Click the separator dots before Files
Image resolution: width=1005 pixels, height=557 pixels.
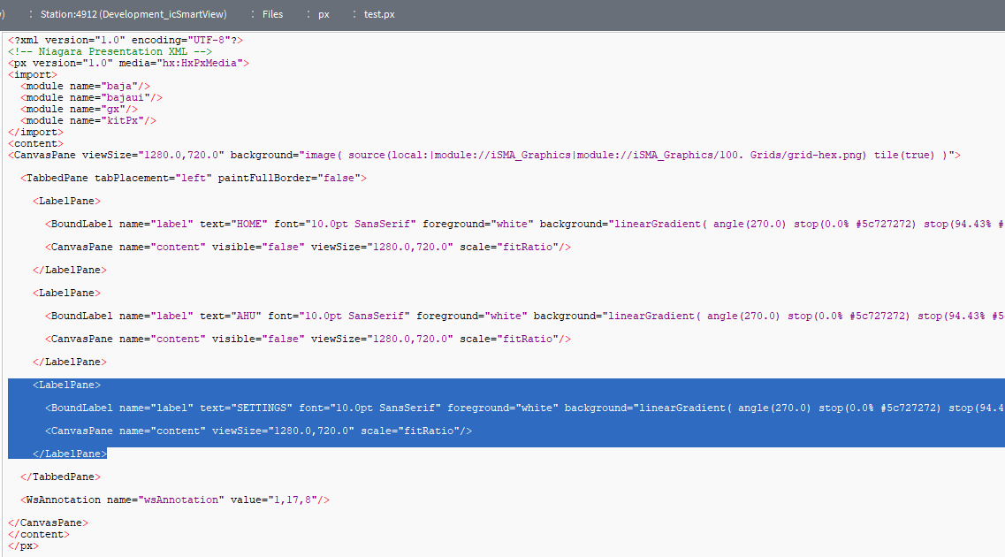point(252,14)
